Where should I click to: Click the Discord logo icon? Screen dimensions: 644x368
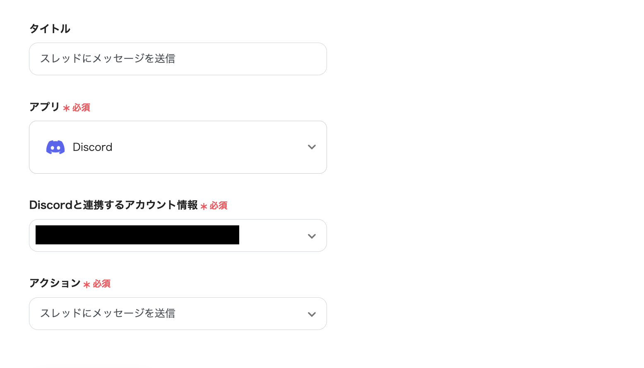55,147
